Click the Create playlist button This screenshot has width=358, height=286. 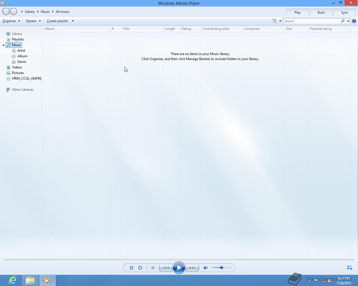coord(57,21)
